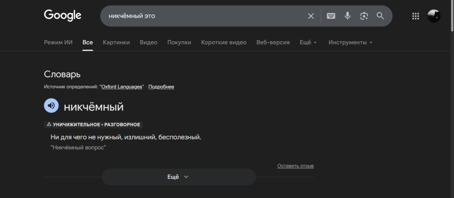Switch to the Видео tab
Viewport: 454px width, 198px height.
[x=148, y=42]
